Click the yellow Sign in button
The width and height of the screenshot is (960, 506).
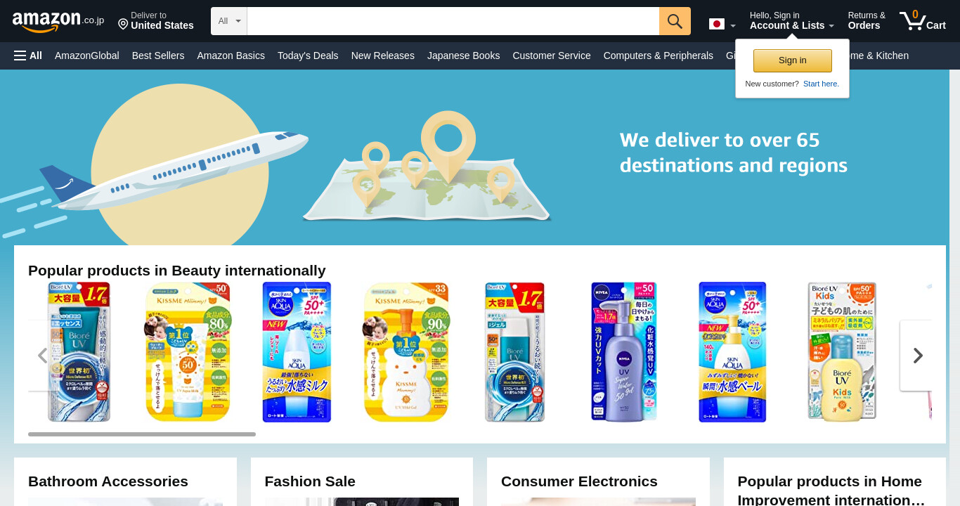pyautogui.click(x=793, y=60)
